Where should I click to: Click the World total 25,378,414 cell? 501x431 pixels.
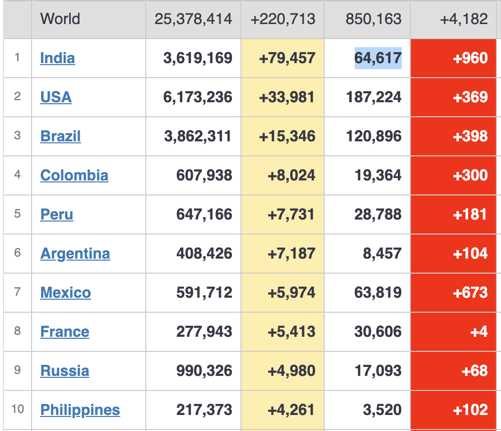tap(193, 19)
